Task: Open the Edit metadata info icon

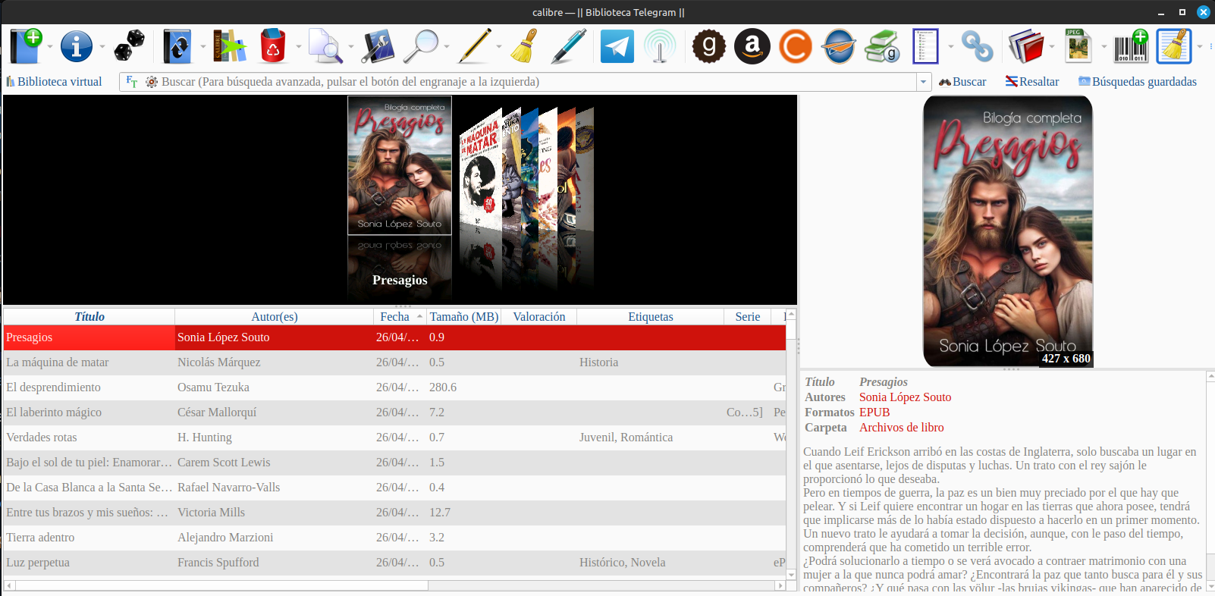Action: pos(77,46)
